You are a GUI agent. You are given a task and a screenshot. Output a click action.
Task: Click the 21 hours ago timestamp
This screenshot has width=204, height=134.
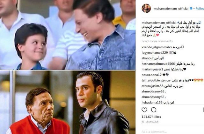click(150, 122)
